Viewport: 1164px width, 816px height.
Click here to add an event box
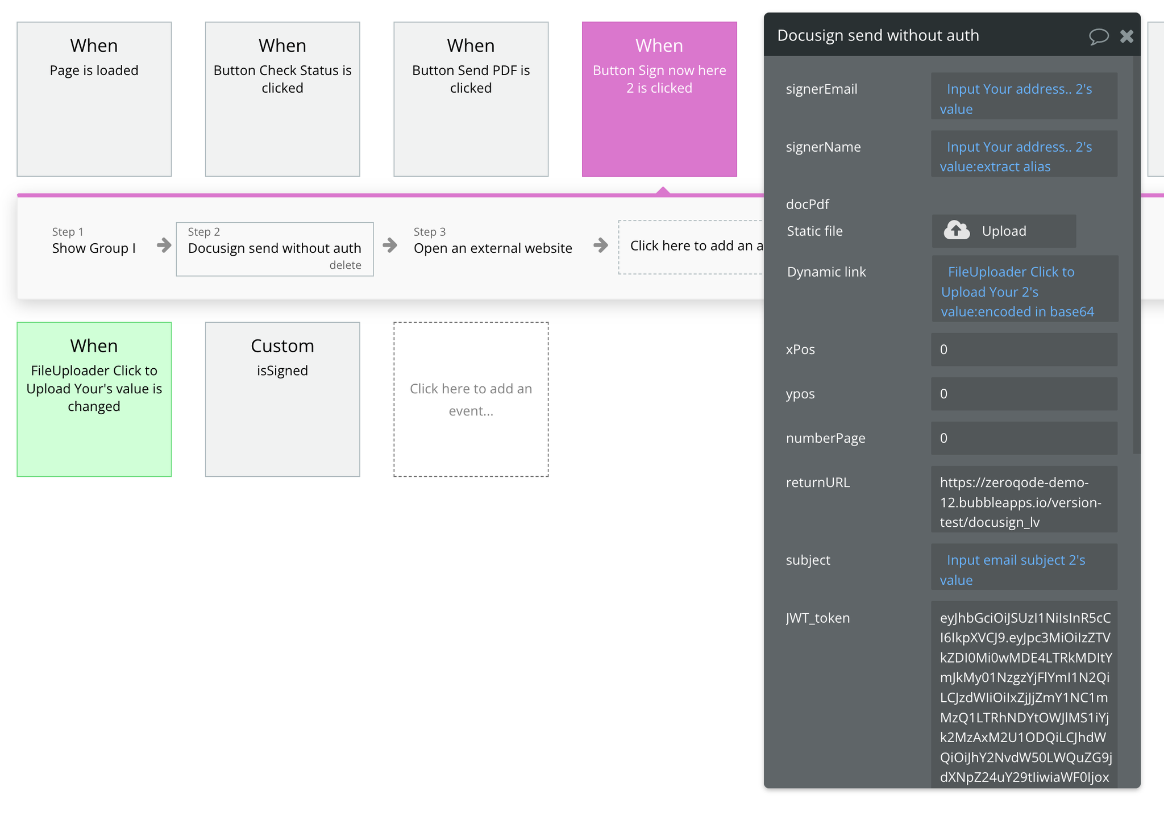[471, 399]
